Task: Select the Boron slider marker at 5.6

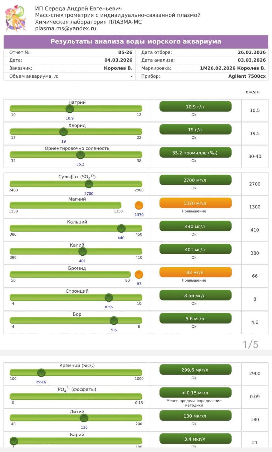Action: [114, 321]
